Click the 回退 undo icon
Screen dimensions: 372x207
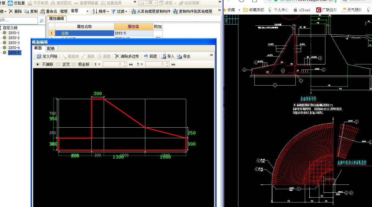click(x=146, y=56)
